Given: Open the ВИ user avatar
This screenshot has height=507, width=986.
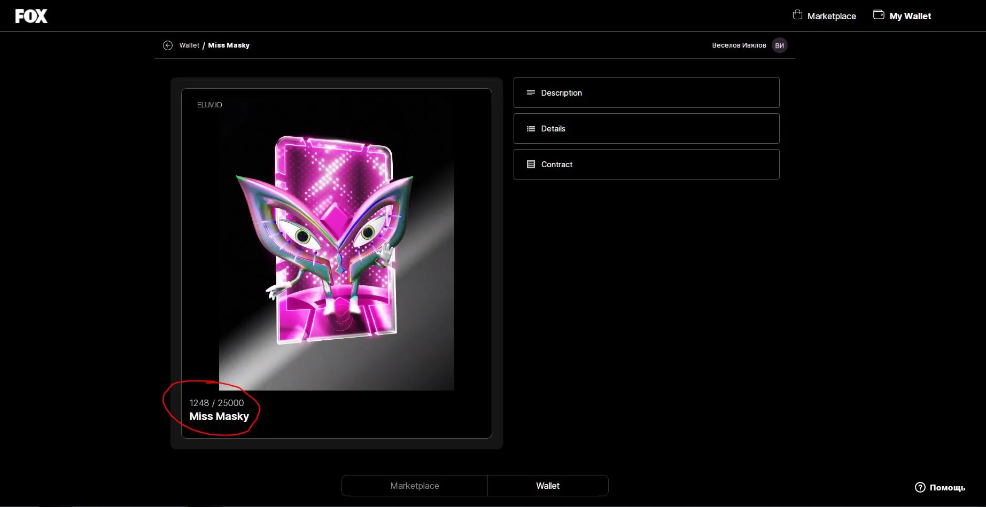Looking at the screenshot, I should [780, 45].
